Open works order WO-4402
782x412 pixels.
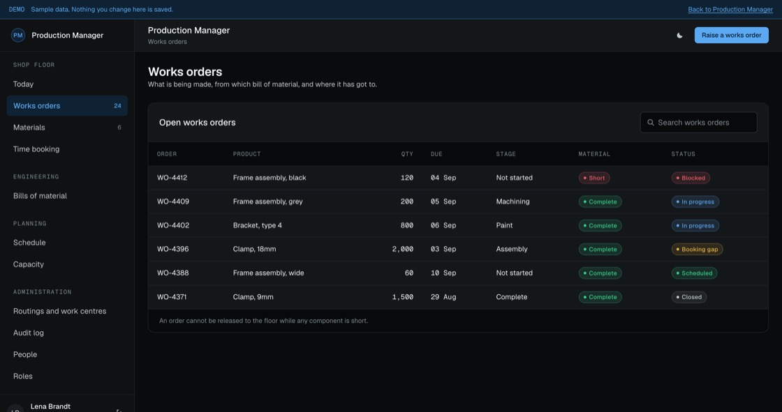(x=173, y=225)
